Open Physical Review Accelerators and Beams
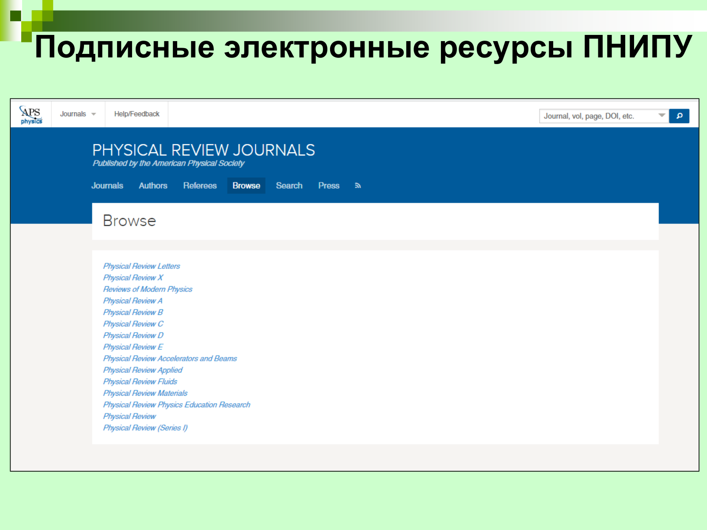Image resolution: width=707 pixels, height=530 pixels. coord(170,359)
